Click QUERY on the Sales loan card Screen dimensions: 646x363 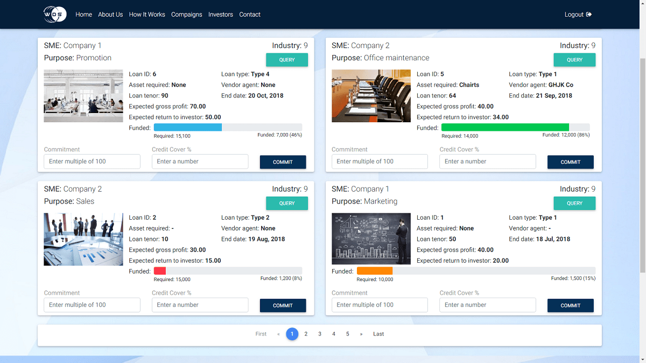287,203
